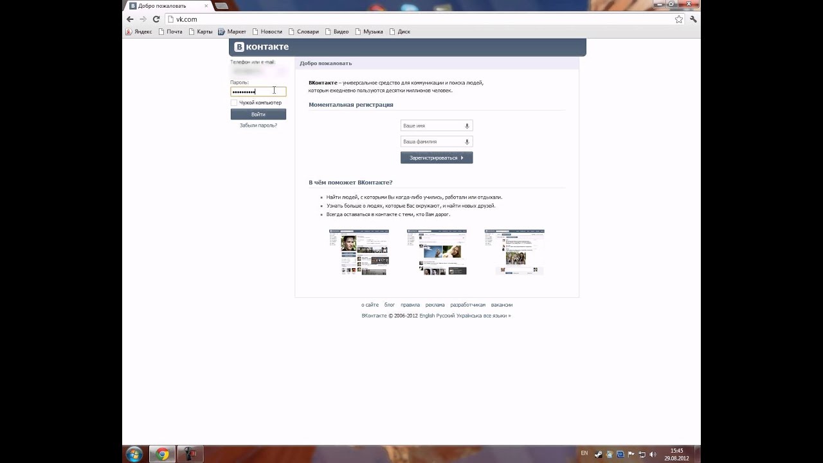Click the Войти login button
The image size is (823, 463).
tap(258, 114)
